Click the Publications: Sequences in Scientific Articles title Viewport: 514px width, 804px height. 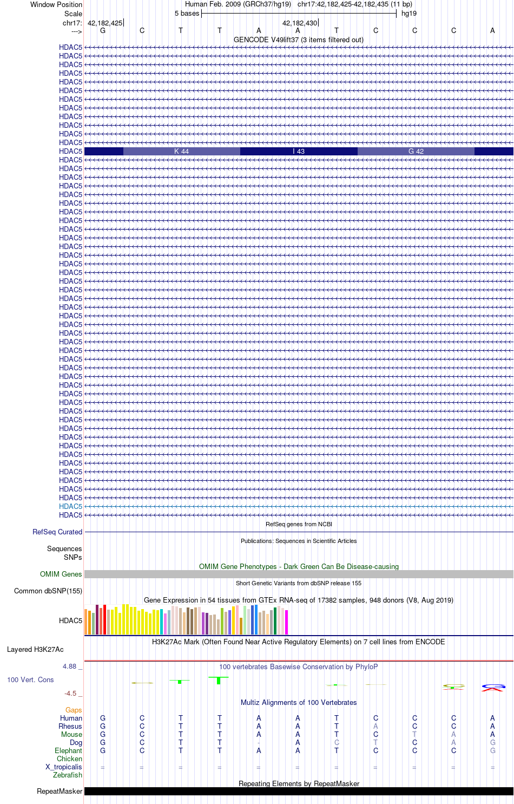pos(299,541)
